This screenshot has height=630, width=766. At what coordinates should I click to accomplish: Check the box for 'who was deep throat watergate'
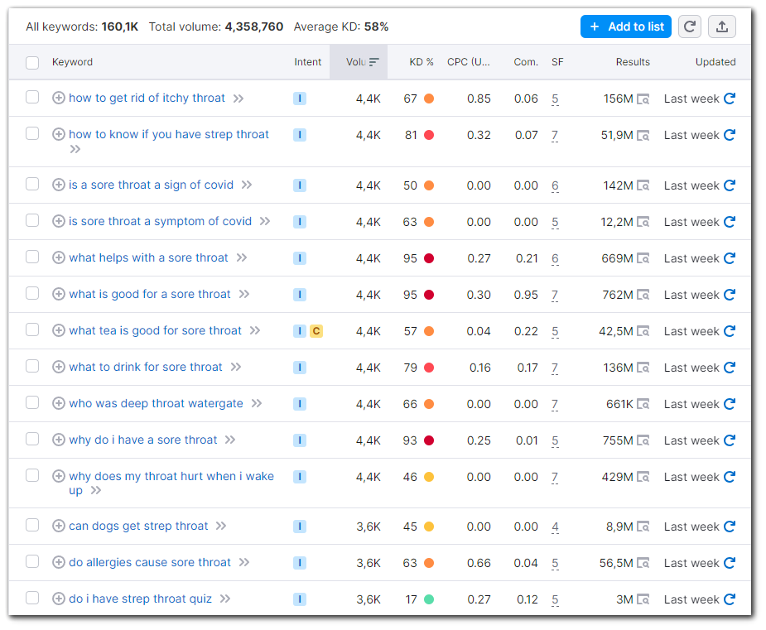32,402
